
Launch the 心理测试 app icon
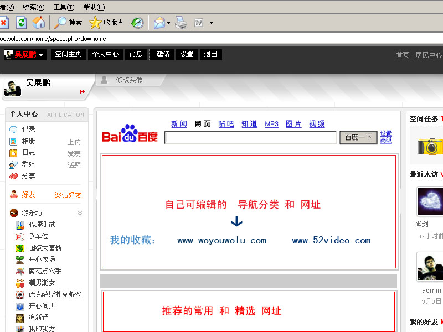20,225
